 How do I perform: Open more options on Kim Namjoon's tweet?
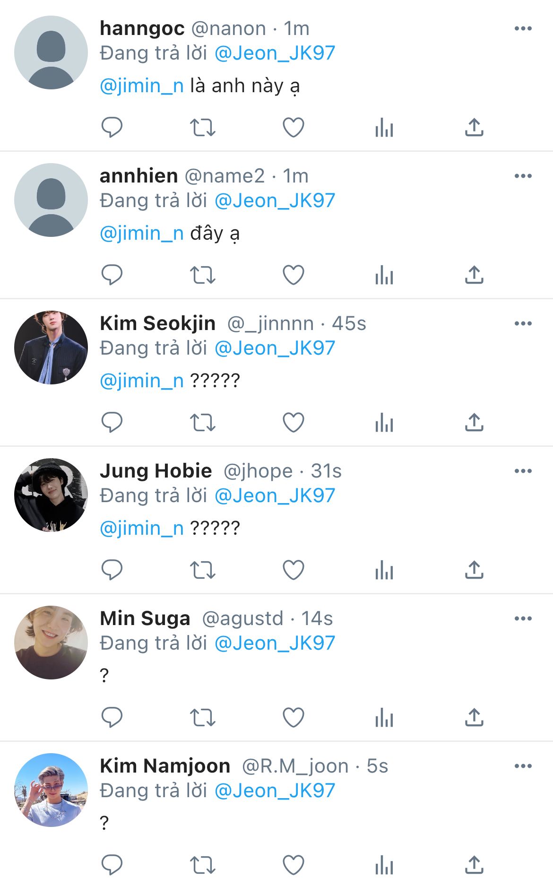(x=523, y=766)
